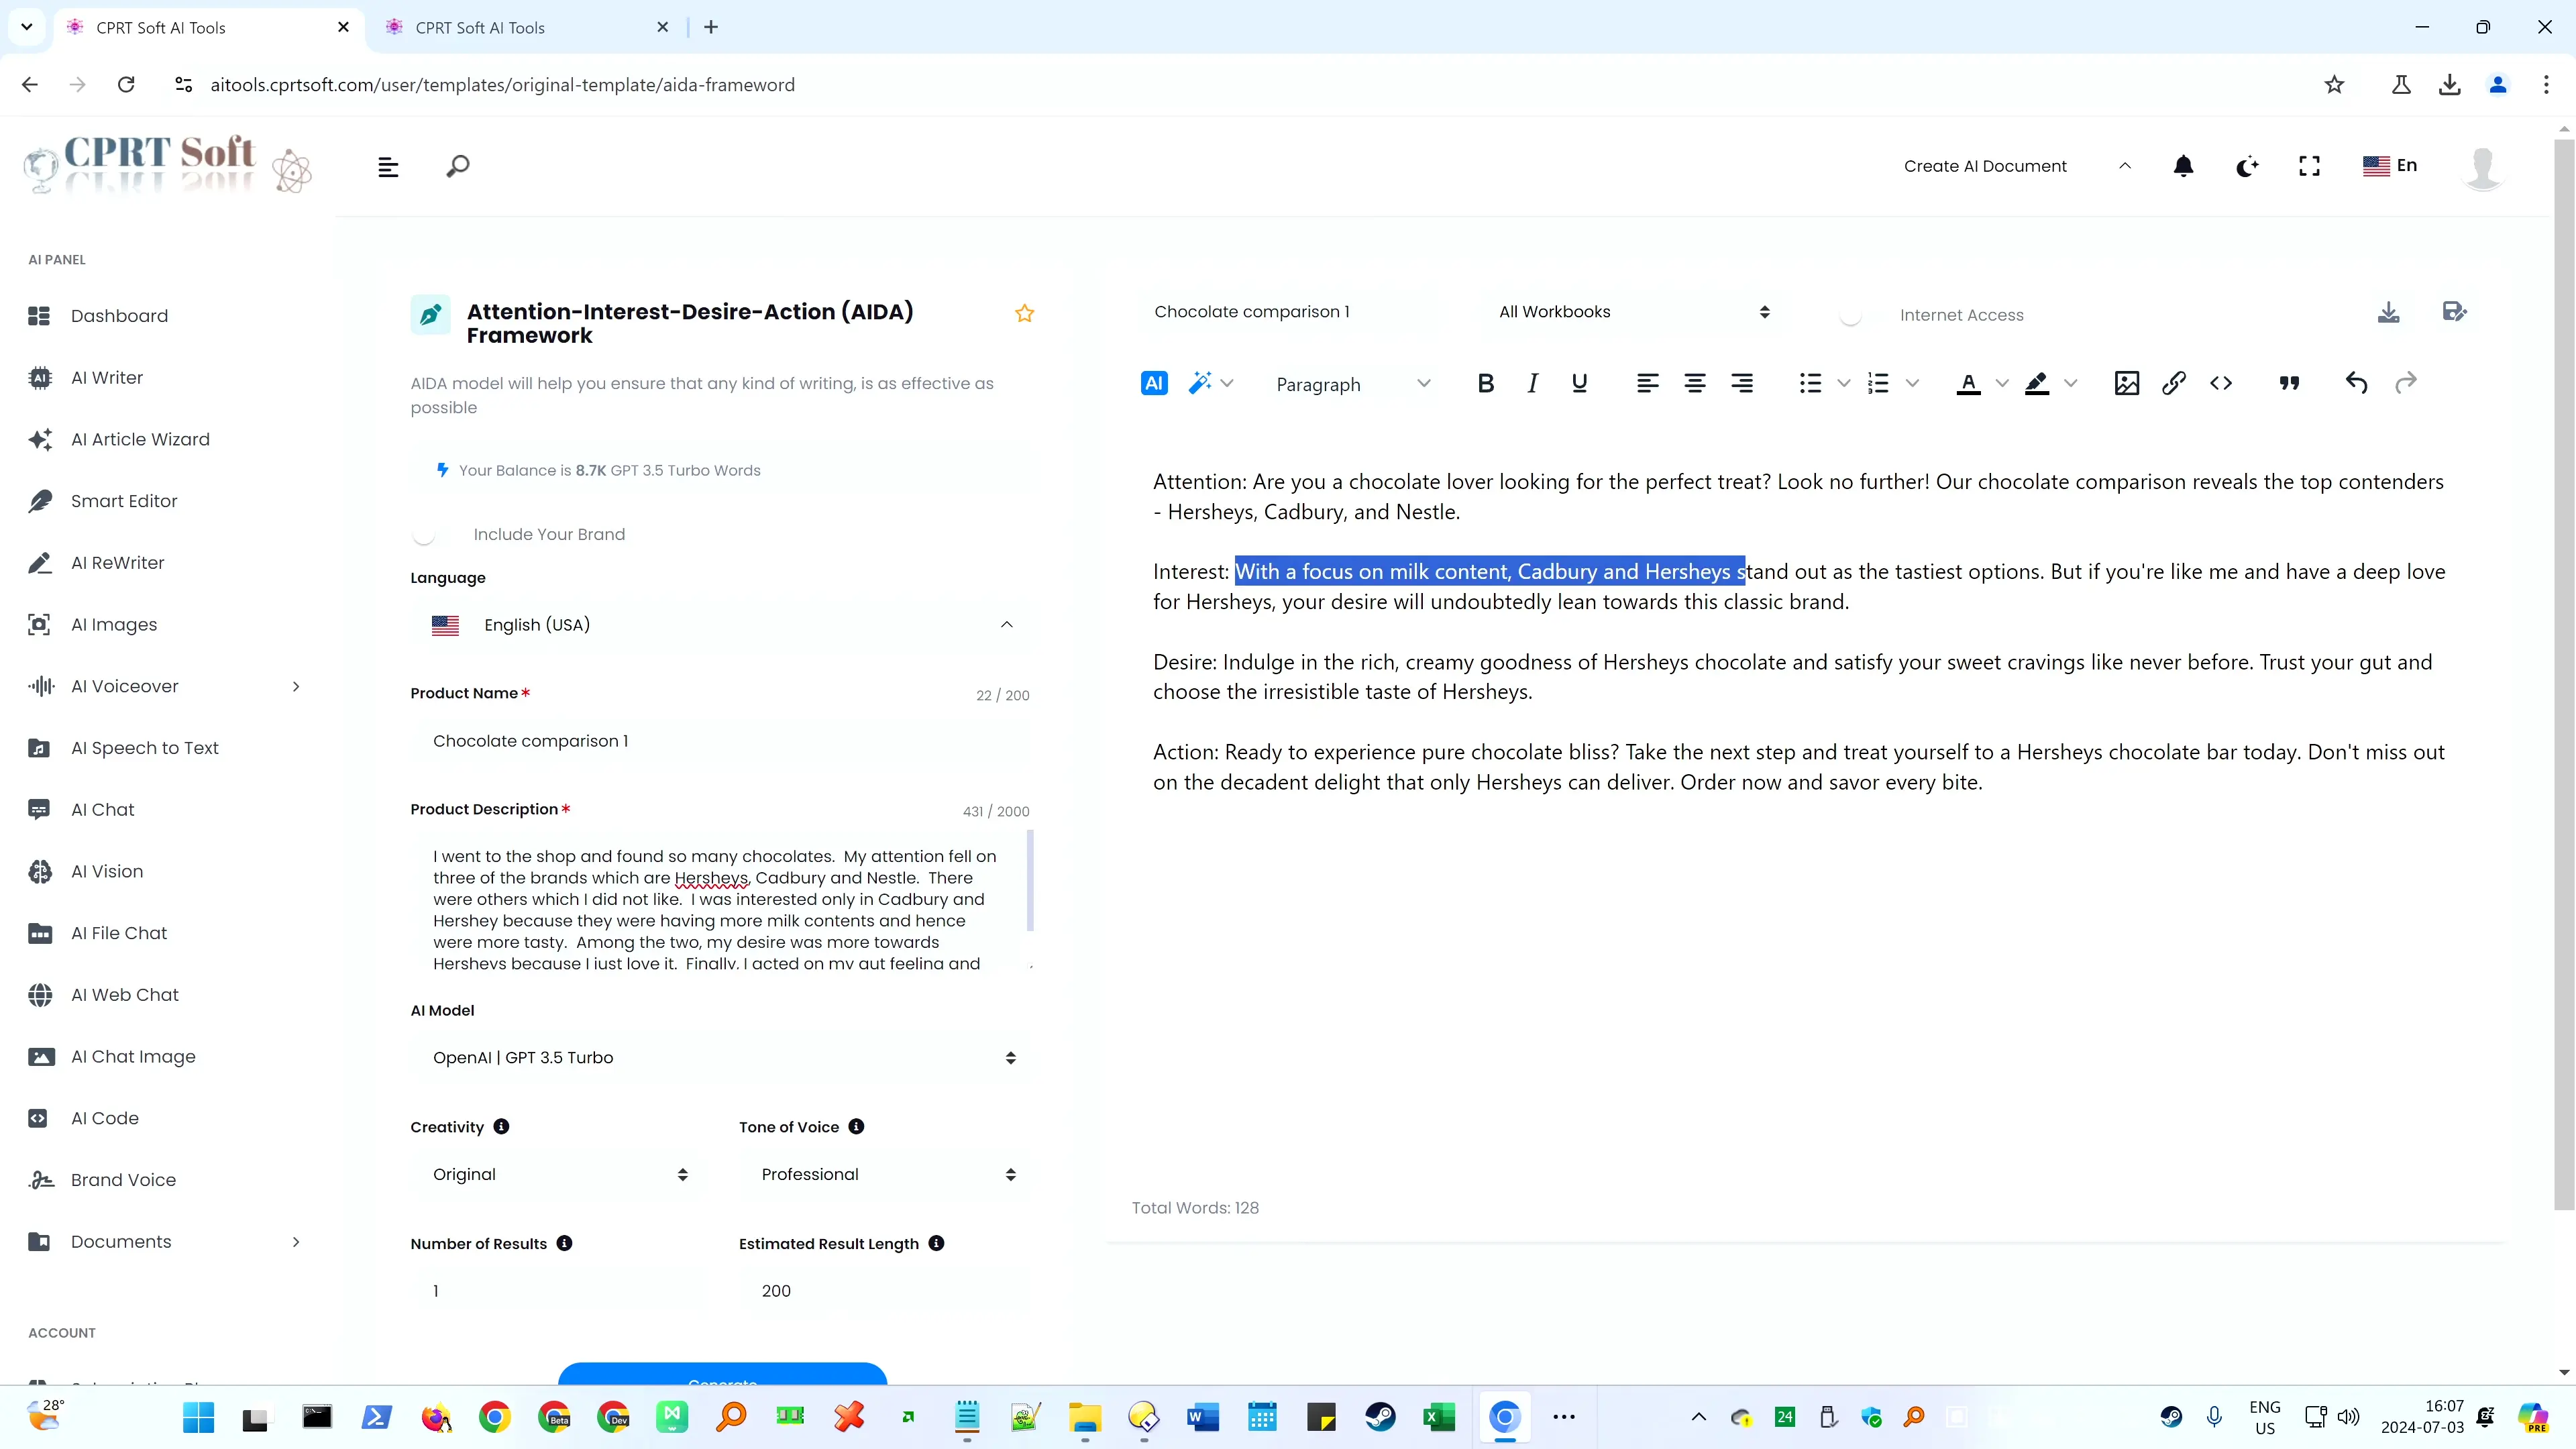Download the generated document
2576x1449 pixels.
pos(2388,312)
